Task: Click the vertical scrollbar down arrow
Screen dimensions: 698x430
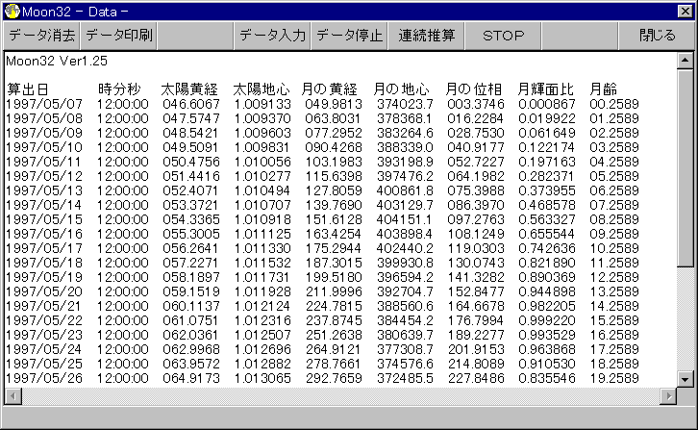Action: (x=685, y=378)
